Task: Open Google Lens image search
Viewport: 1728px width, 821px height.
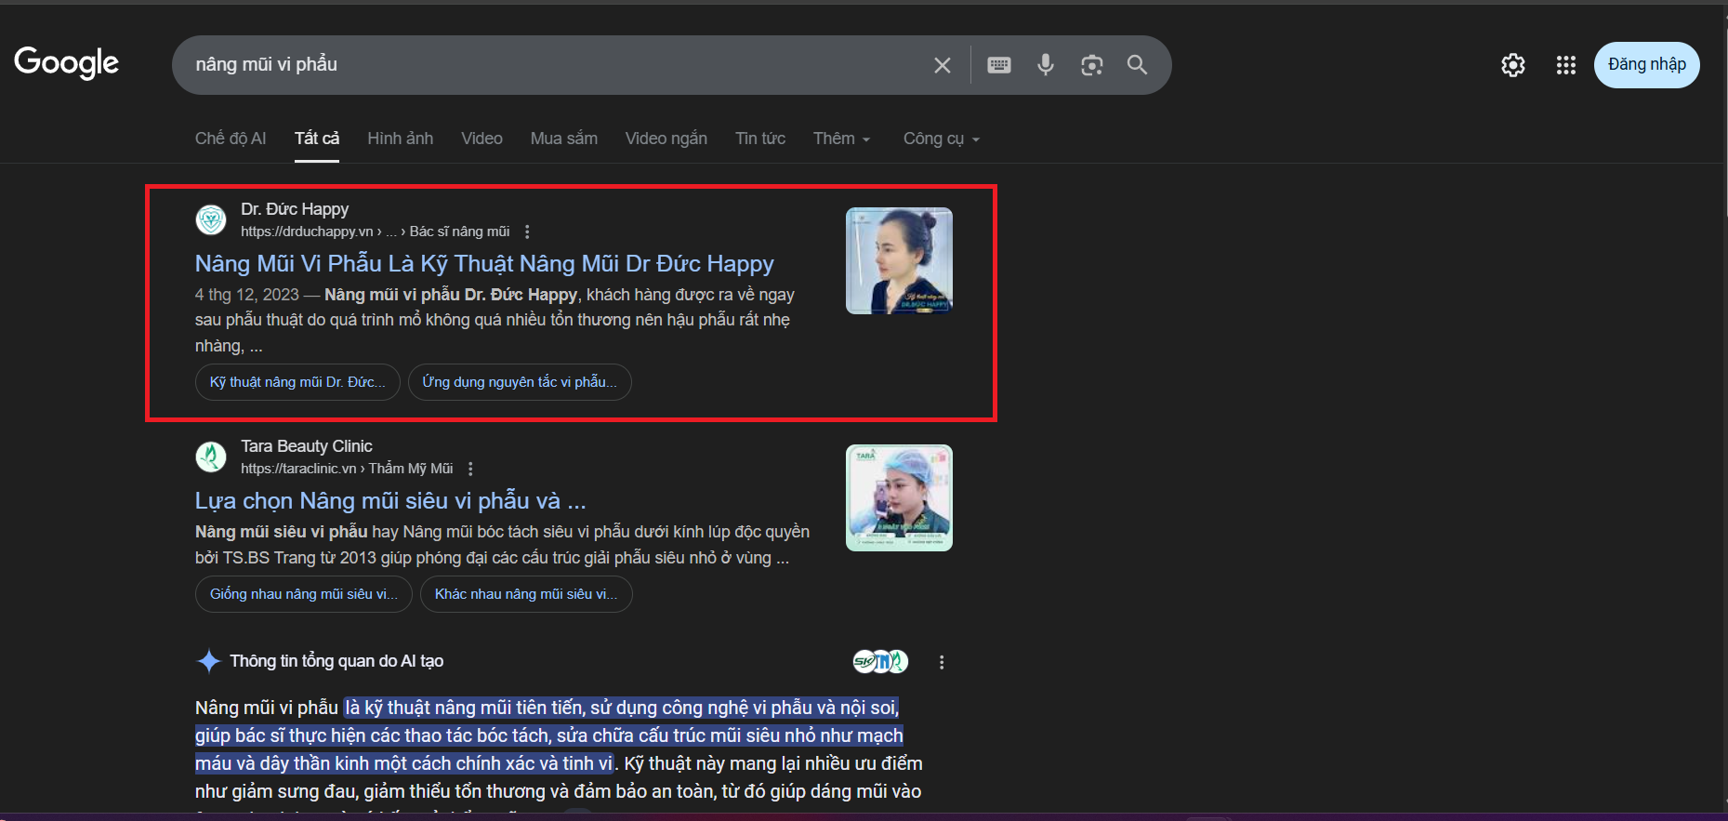Action: (x=1092, y=65)
